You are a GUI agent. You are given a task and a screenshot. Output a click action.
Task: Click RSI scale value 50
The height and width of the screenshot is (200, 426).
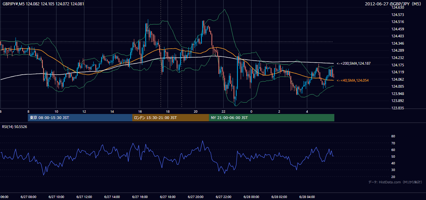click(393, 157)
